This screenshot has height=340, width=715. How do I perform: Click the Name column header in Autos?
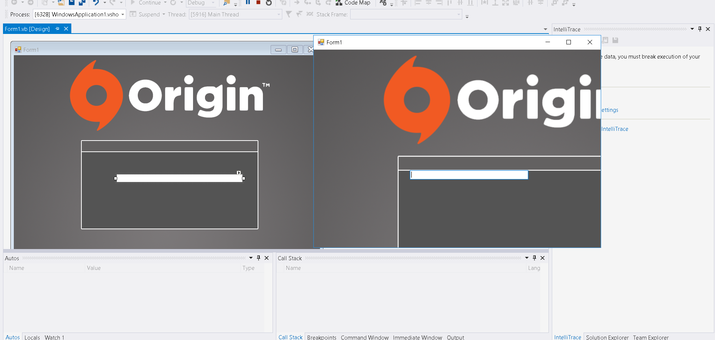[x=17, y=268]
